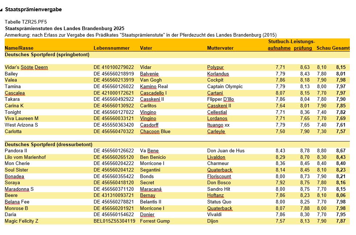Screen dimensions: 356x235
Task: Click the Vater column header
Action: click(x=146, y=48)
